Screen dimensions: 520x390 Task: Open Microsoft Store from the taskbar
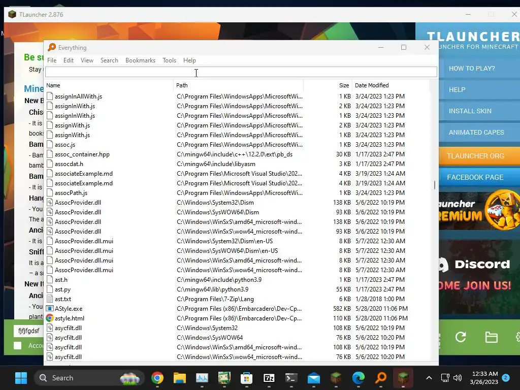tap(246, 378)
